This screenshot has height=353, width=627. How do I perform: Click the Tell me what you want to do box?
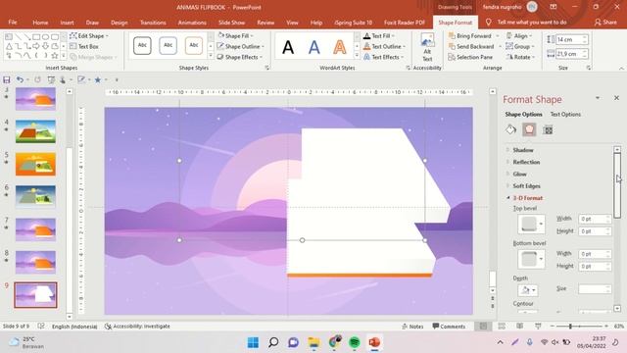pyautogui.click(x=531, y=23)
